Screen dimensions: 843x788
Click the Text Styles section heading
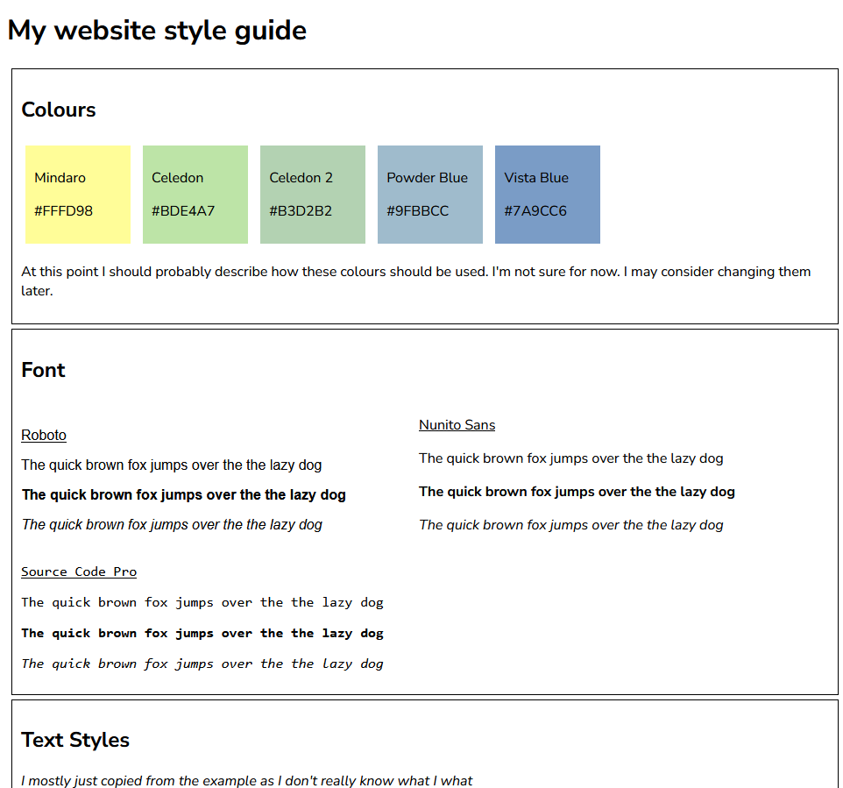[75, 740]
